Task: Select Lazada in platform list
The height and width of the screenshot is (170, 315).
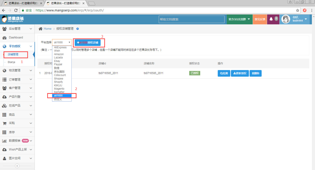Action: [62, 58]
